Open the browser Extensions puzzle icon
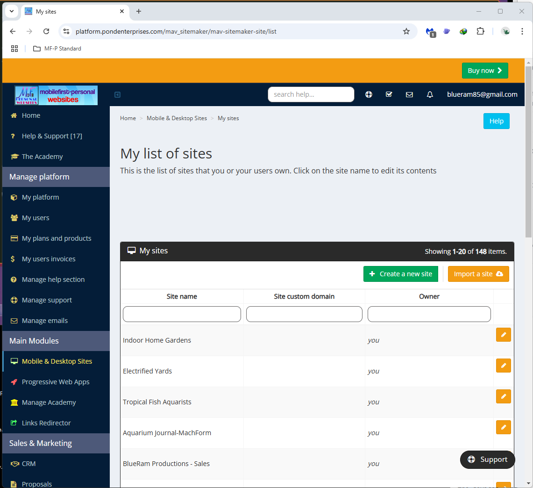This screenshot has height=488, width=533. pyautogui.click(x=480, y=31)
